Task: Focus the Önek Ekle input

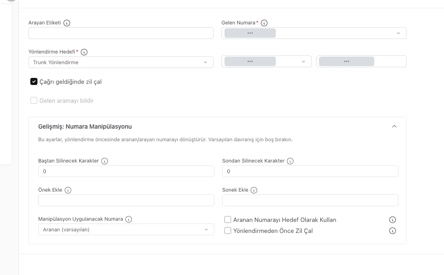Action: pyautogui.click(x=126, y=200)
